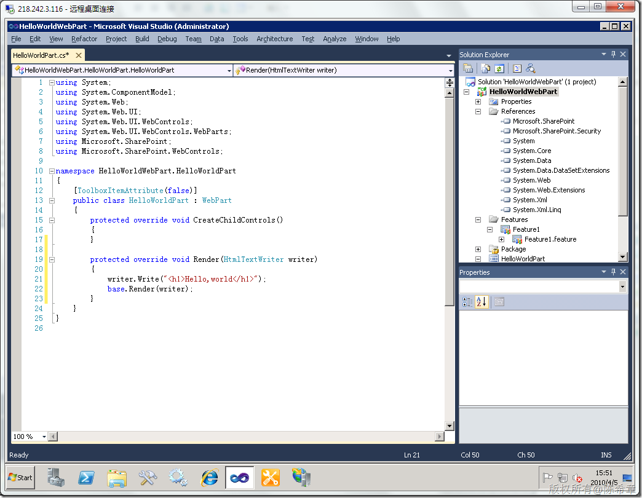
Task: Click the Alphabetical sort icon in Properties panel
Action: [x=481, y=302]
